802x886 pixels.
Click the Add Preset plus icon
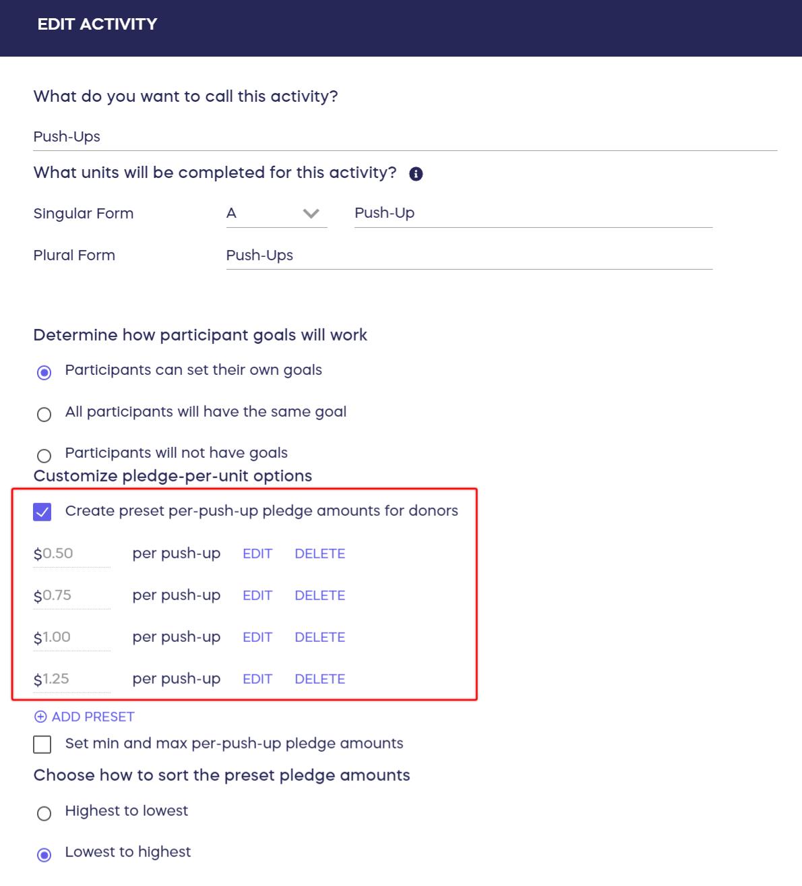coord(40,717)
